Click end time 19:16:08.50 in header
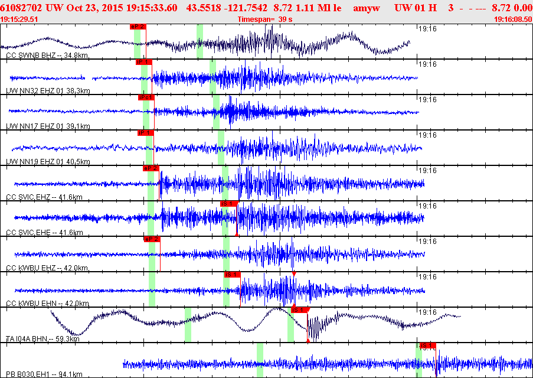The width and height of the screenshot is (533, 378). [514, 19]
